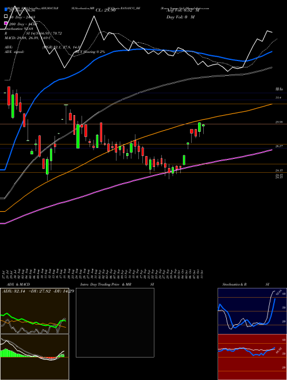This screenshot has height=380, width=287.
Task: Open the red RSI chart panel
Action: tap(252, 357)
